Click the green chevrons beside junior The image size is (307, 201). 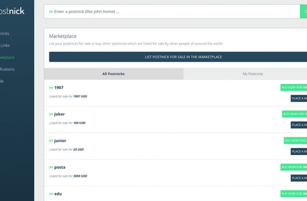click(51, 141)
